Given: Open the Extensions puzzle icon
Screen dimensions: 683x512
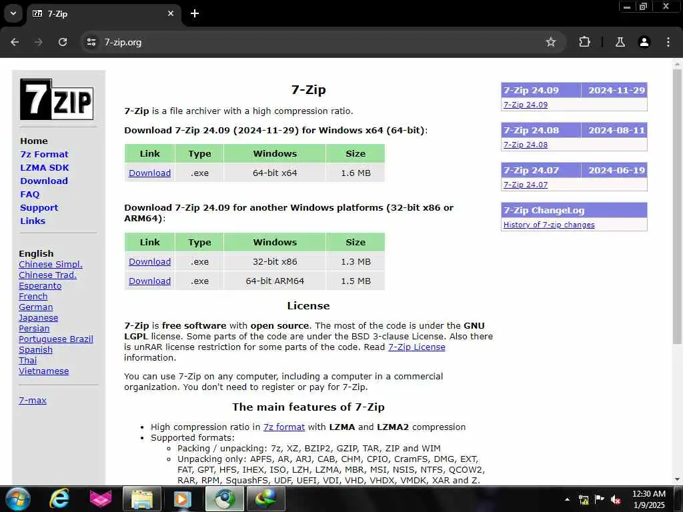Looking at the screenshot, I should tap(584, 42).
